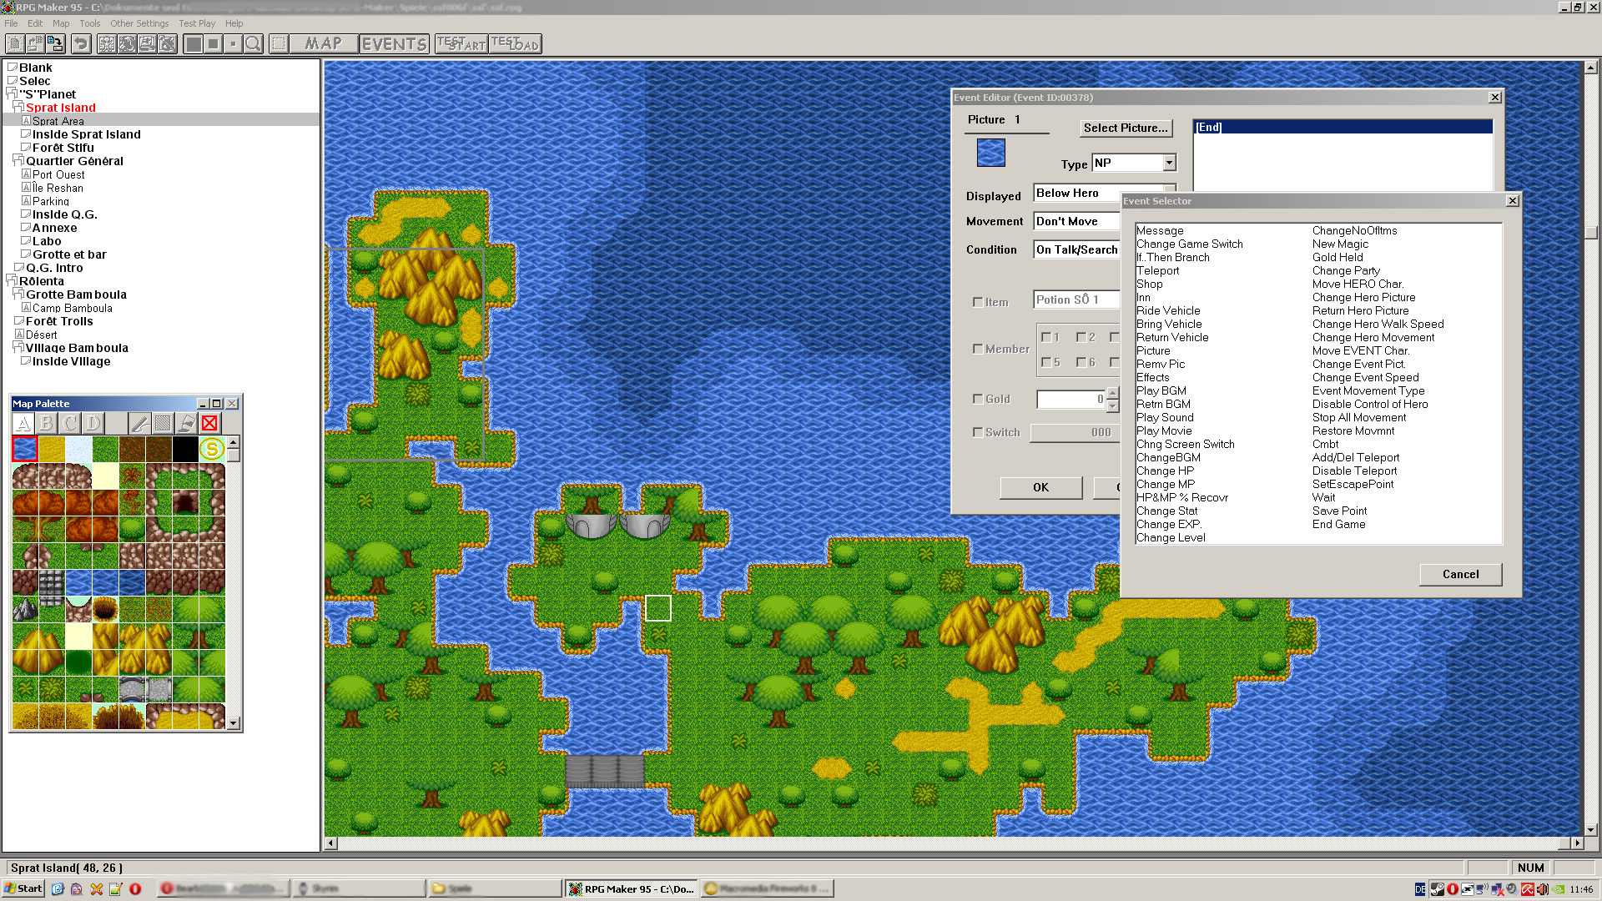
Task: Choose Teleport in the Event Selector list
Action: pyautogui.click(x=1157, y=271)
